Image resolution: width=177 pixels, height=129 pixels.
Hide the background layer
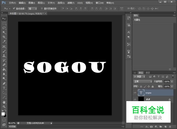tap(135, 99)
